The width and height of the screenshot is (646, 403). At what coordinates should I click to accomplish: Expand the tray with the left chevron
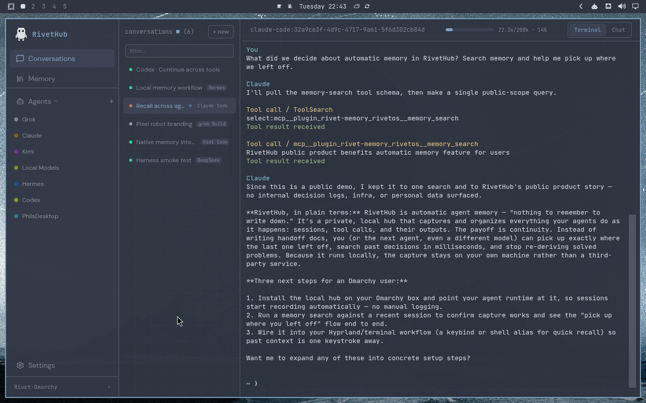click(x=581, y=7)
